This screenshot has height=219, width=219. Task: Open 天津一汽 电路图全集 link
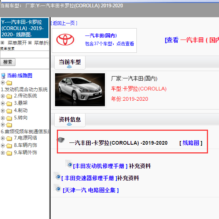coord(91,190)
